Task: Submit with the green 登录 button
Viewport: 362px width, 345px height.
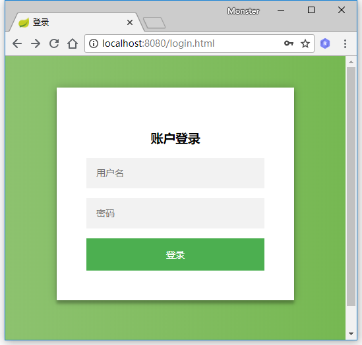Action: click(x=175, y=254)
